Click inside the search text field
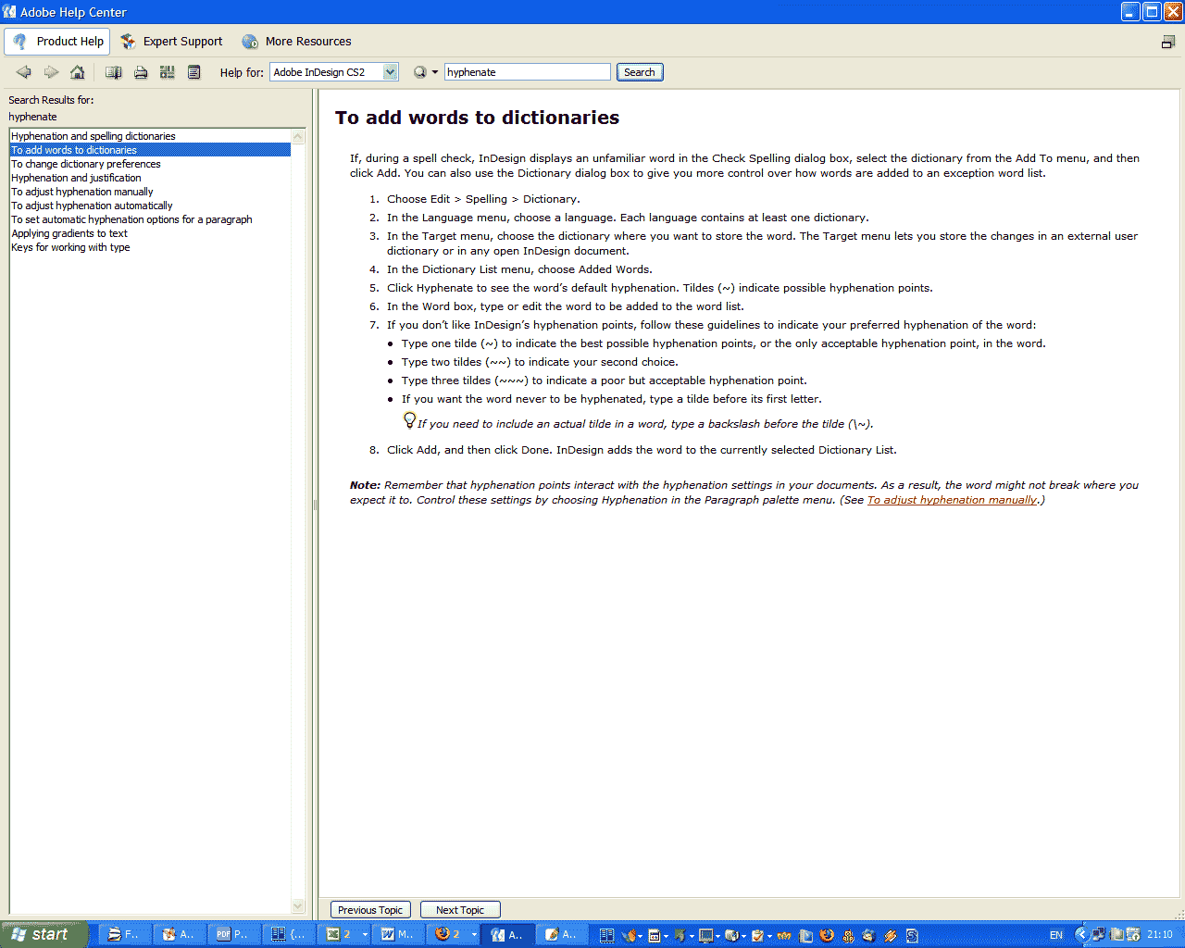 [528, 72]
